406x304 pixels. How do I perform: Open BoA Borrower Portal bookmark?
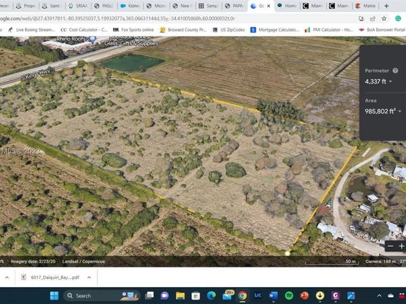pyautogui.click(x=382, y=30)
